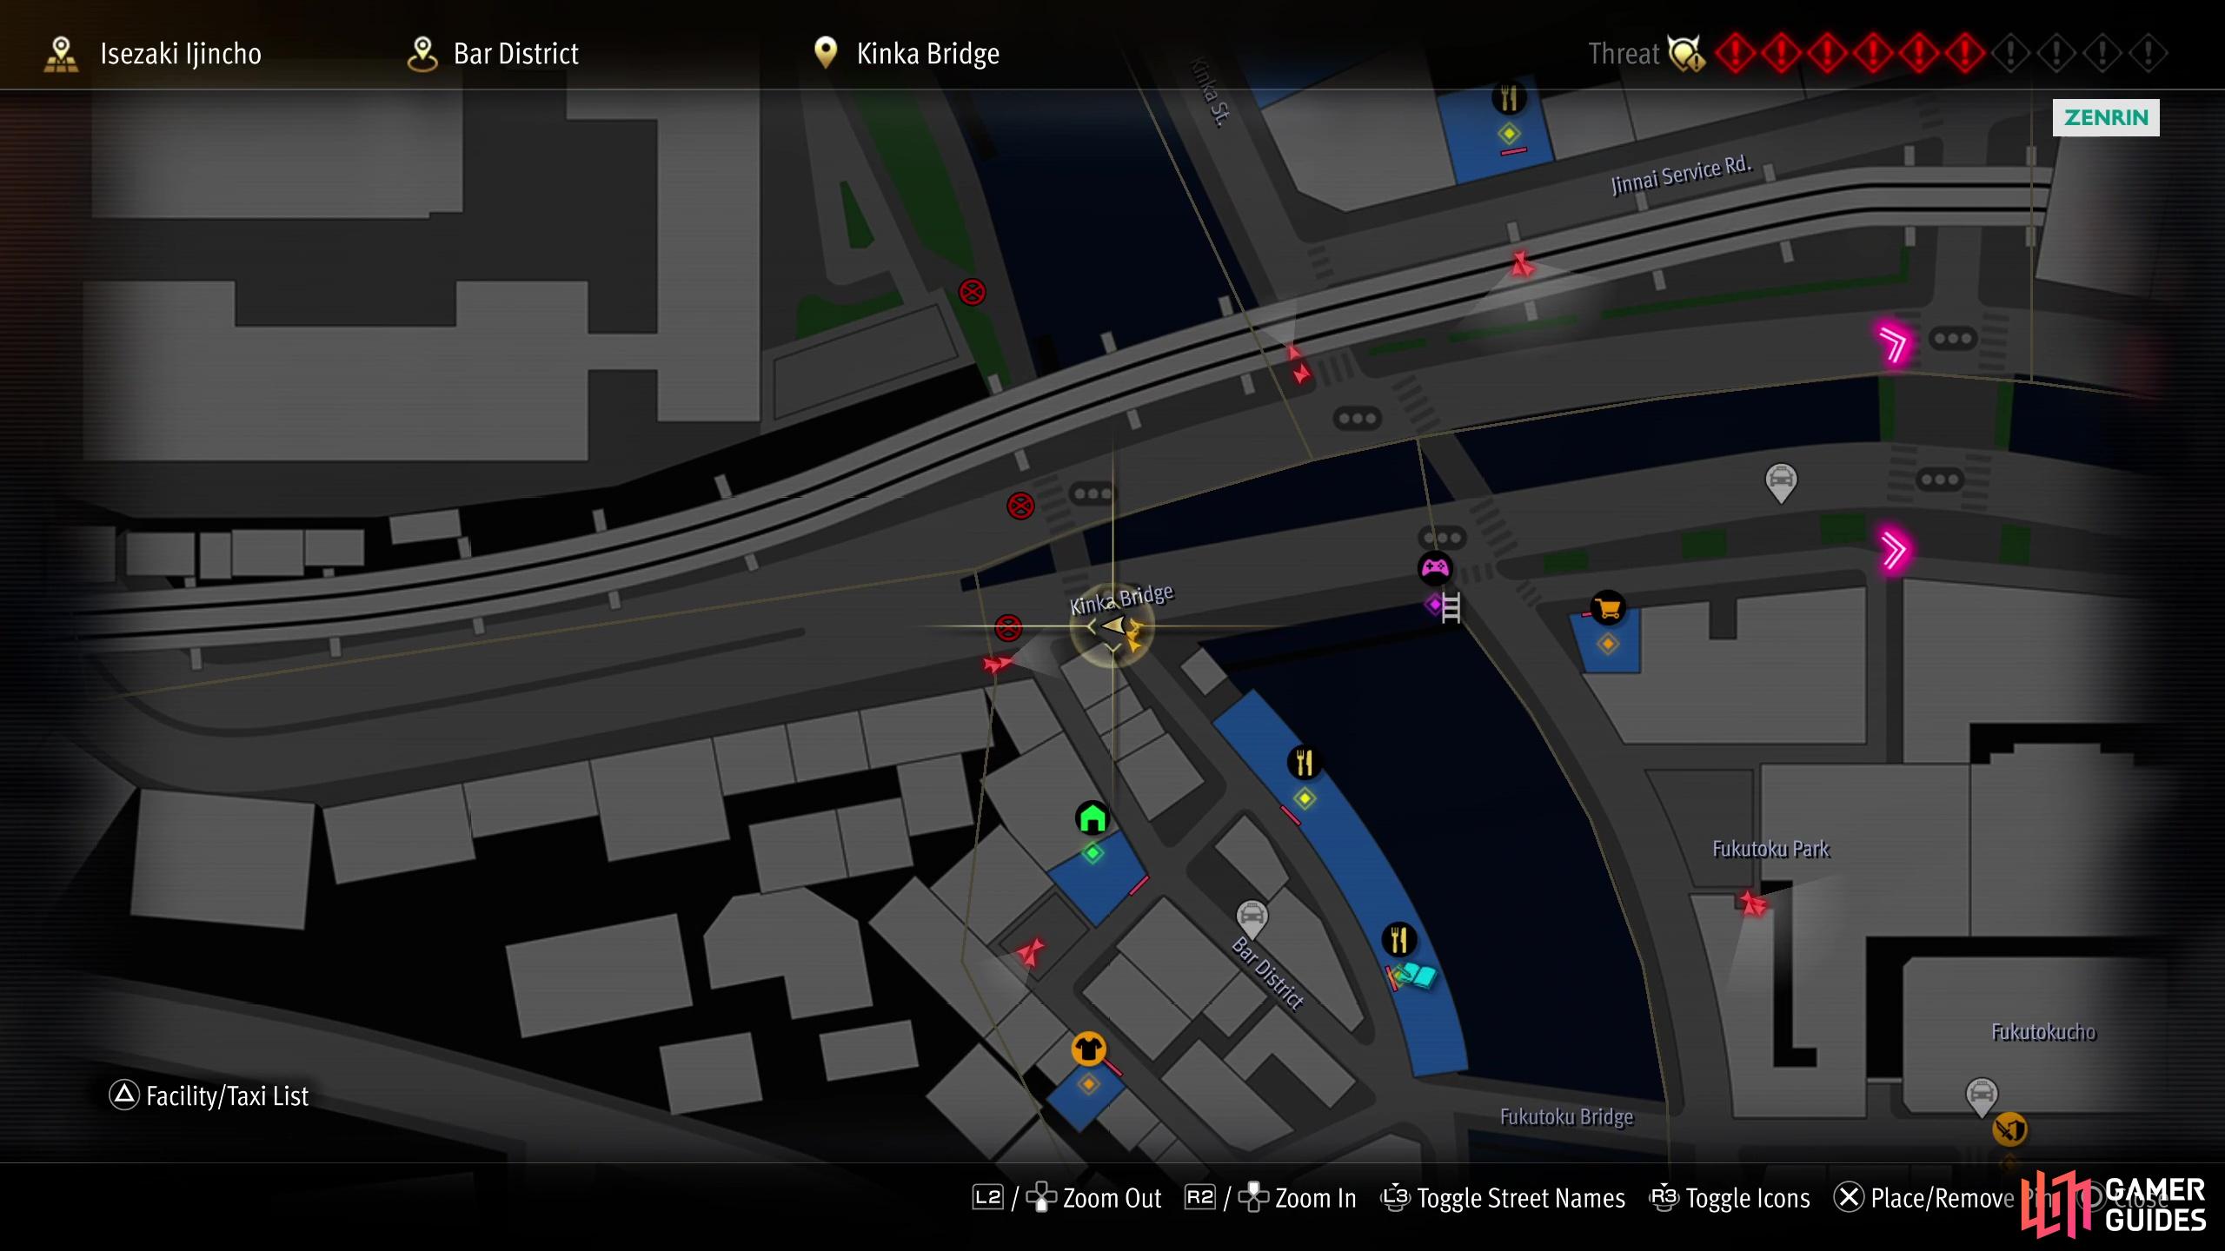Select the blocked-road icon beside Kinka Bridge cursor
The width and height of the screenshot is (2225, 1251).
pyautogui.click(x=1008, y=627)
